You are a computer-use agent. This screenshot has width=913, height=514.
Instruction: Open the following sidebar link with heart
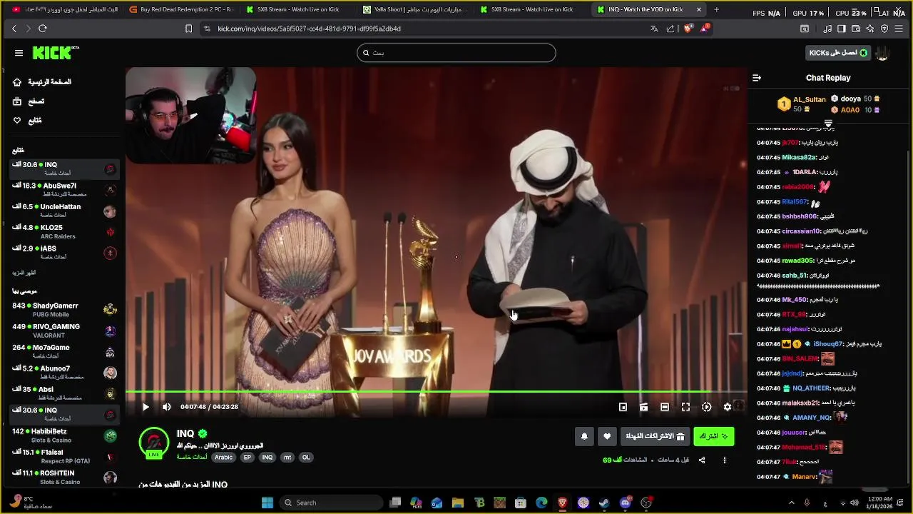pyautogui.click(x=28, y=121)
